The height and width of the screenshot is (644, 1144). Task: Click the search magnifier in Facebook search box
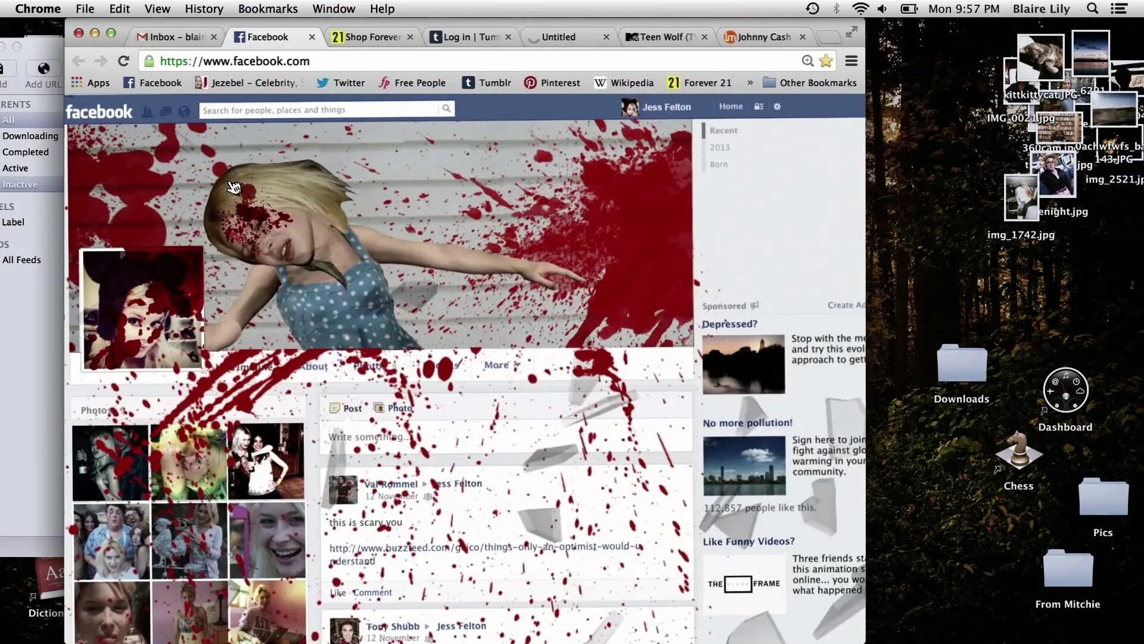pos(446,109)
